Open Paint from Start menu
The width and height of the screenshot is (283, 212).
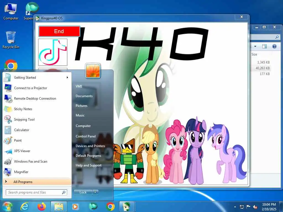coord(37,141)
